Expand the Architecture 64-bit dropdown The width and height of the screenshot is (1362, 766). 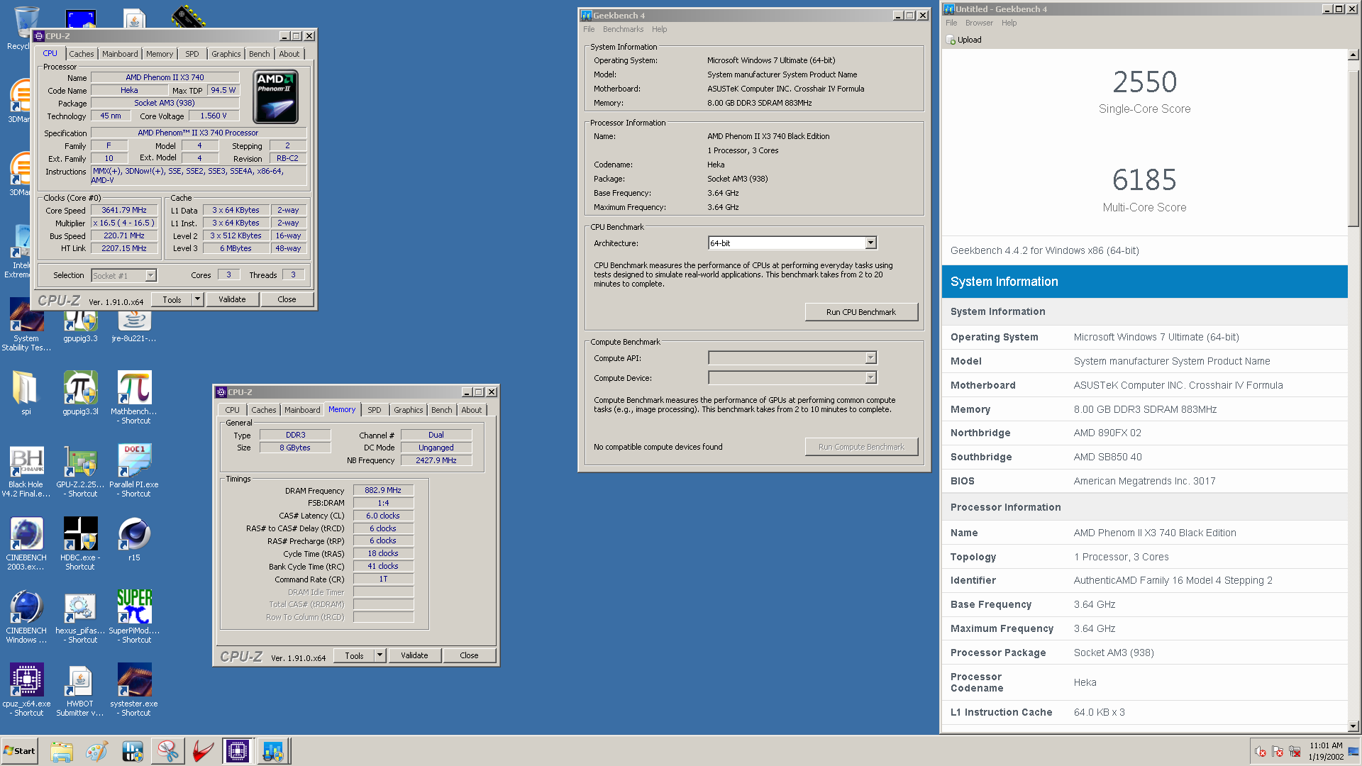pos(870,243)
